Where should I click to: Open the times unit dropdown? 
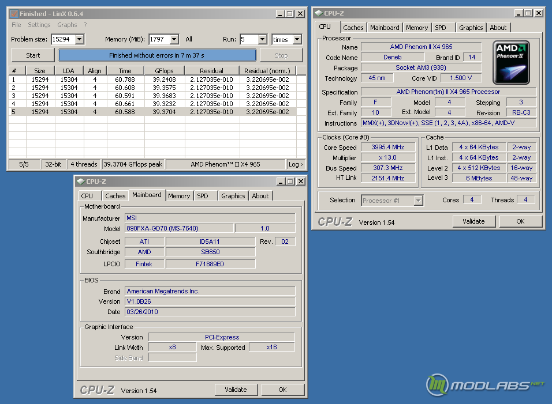[x=297, y=39]
